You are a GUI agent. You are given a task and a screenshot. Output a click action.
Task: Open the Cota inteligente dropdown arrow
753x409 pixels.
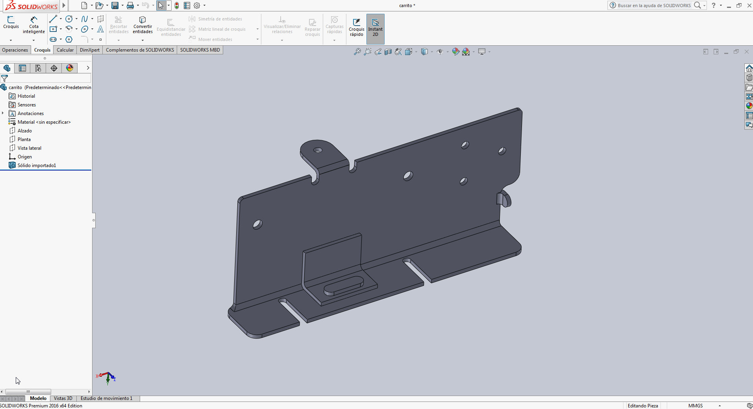pos(33,40)
